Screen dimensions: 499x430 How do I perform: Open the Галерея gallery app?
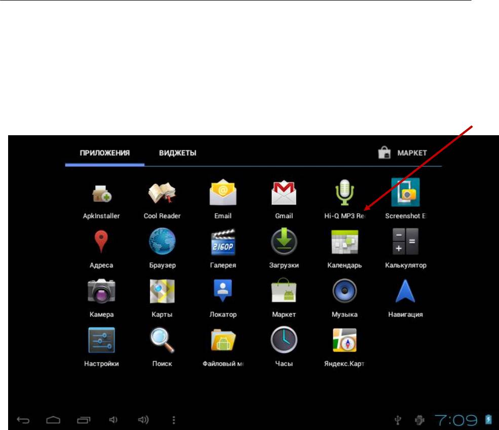(x=223, y=243)
